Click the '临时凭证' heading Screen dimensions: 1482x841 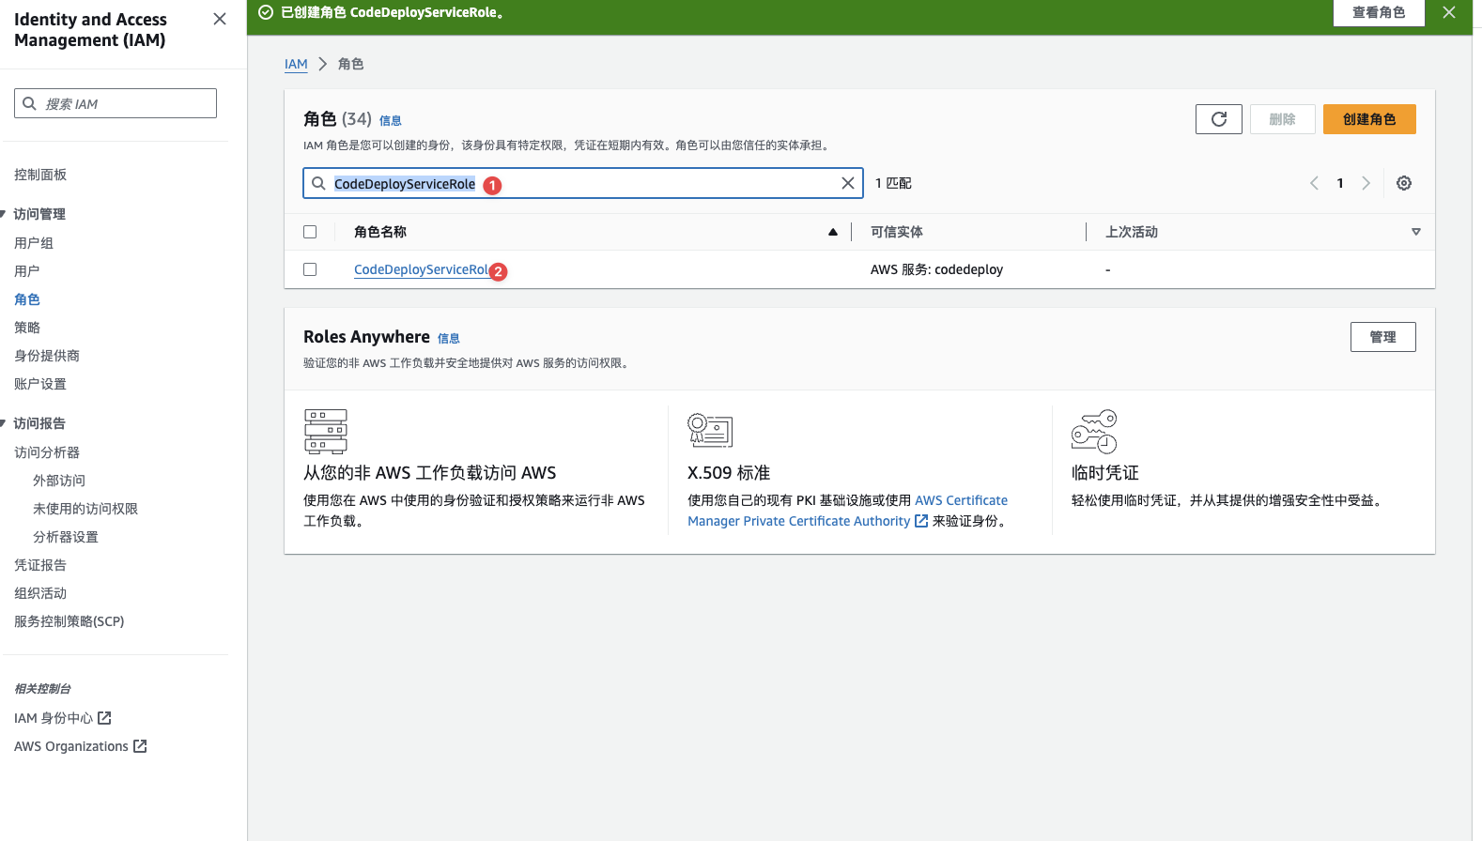[1105, 473]
